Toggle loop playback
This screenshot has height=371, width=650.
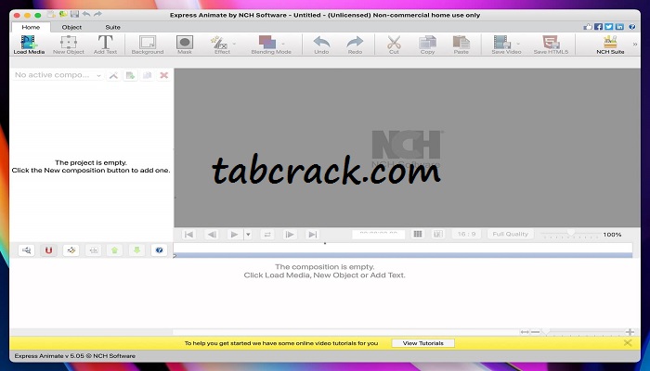(267, 235)
